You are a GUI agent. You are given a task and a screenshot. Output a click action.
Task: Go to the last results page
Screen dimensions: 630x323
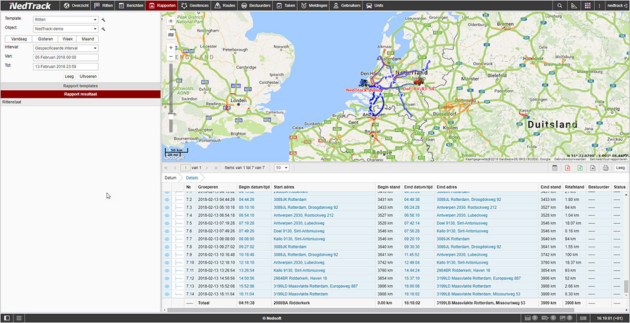[216, 168]
